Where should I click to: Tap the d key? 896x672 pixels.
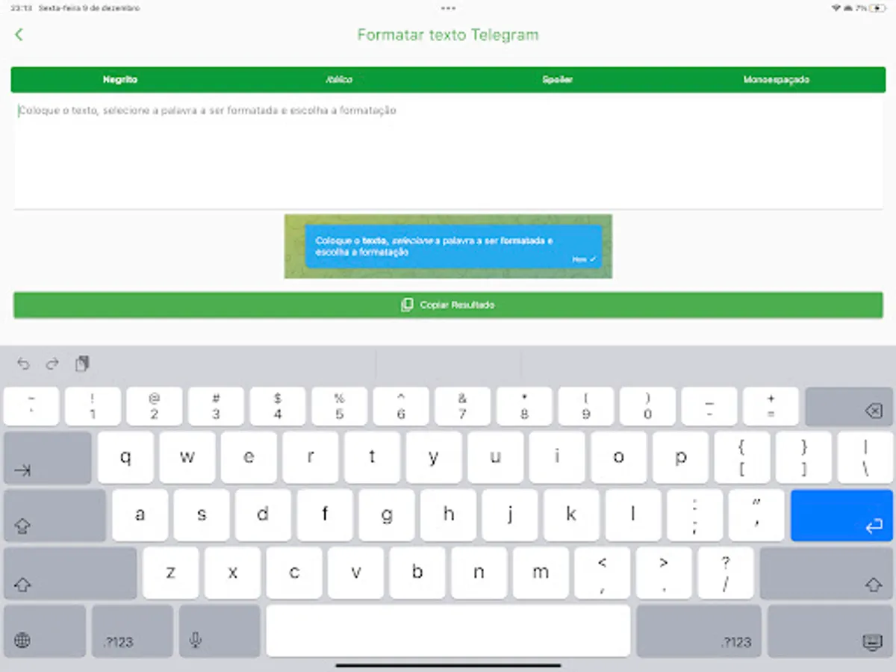click(x=263, y=515)
